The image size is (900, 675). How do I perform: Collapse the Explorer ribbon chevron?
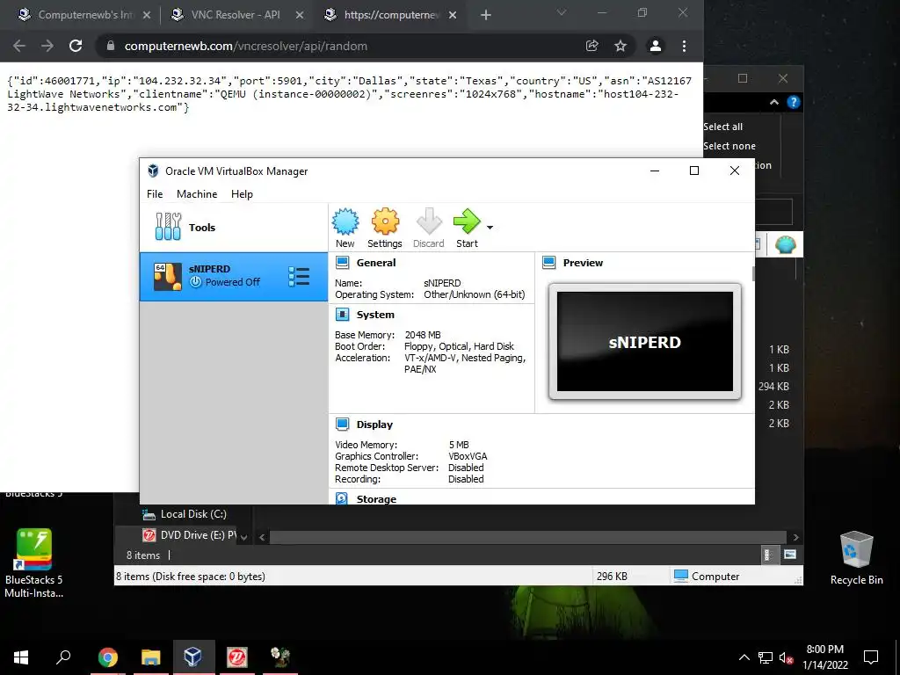coord(774,102)
